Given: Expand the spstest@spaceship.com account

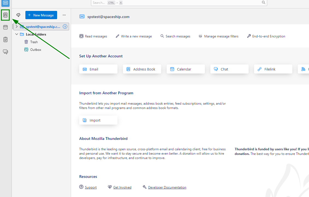Looking at the screenshot, I should click(17, 27).
